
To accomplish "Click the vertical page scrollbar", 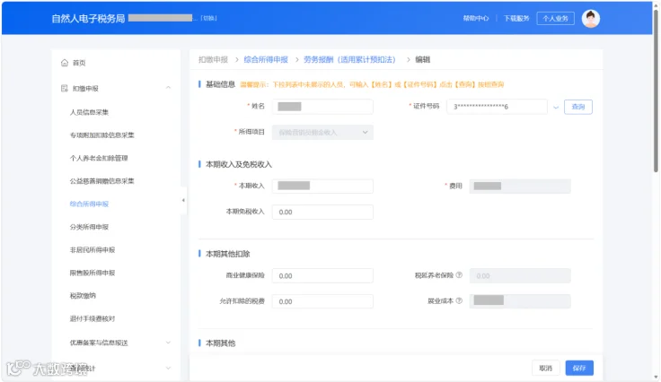I will [656, 91].
